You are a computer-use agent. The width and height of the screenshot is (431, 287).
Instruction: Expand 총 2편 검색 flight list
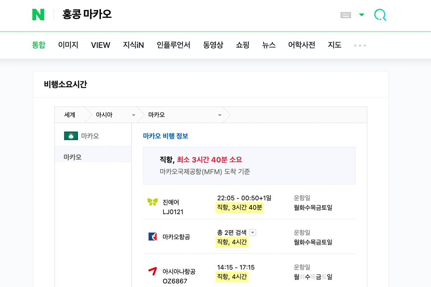coord(252,232)
